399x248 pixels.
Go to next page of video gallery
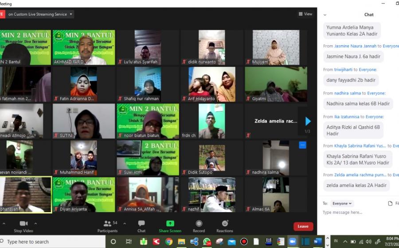pyautogui.click(x=308, y=121)
